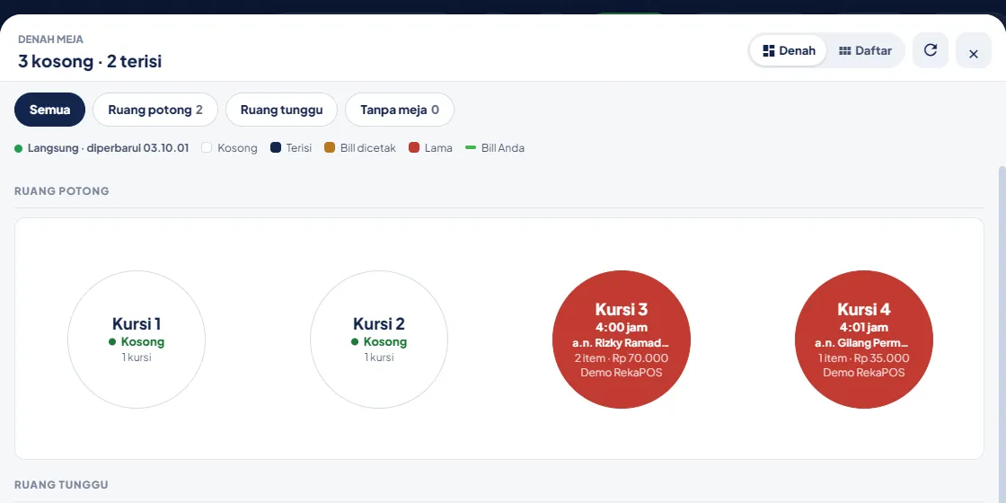Click the Kosong legend swatch

tap(207, 147)
